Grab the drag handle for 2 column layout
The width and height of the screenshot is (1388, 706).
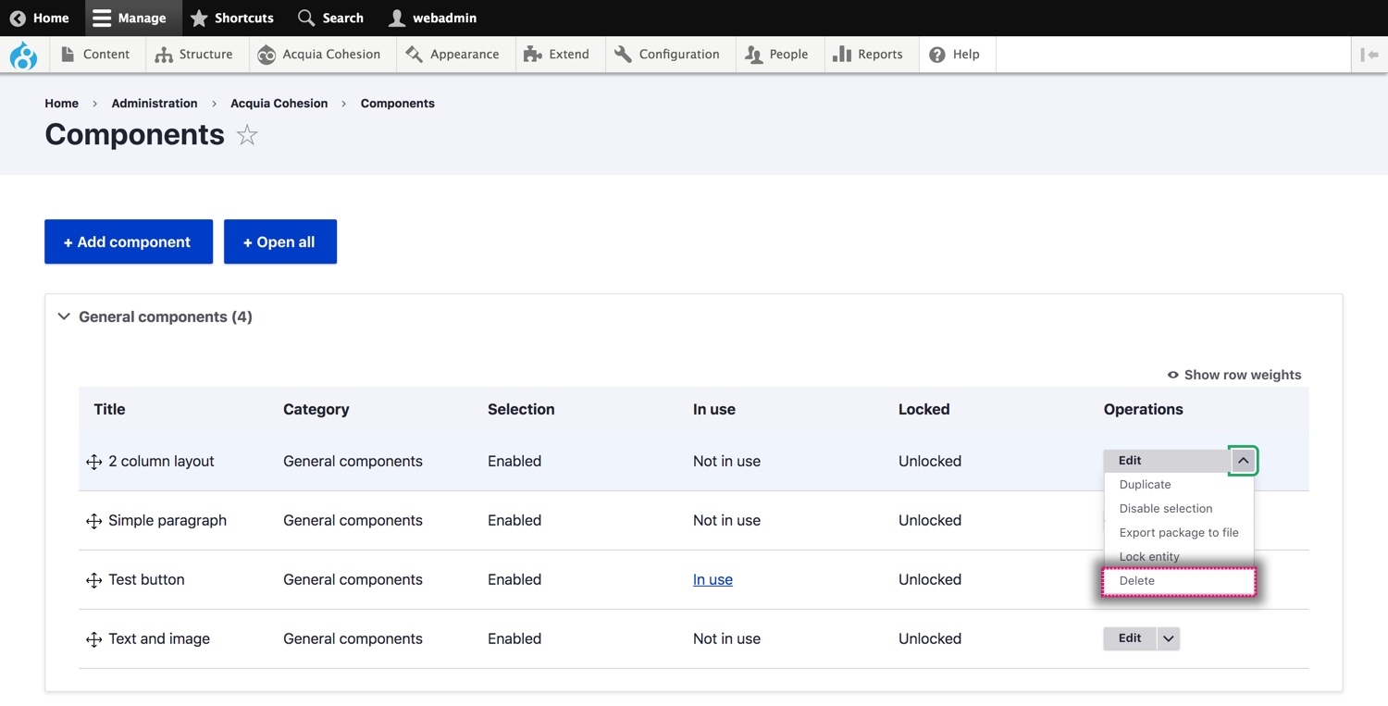(93, 462)
